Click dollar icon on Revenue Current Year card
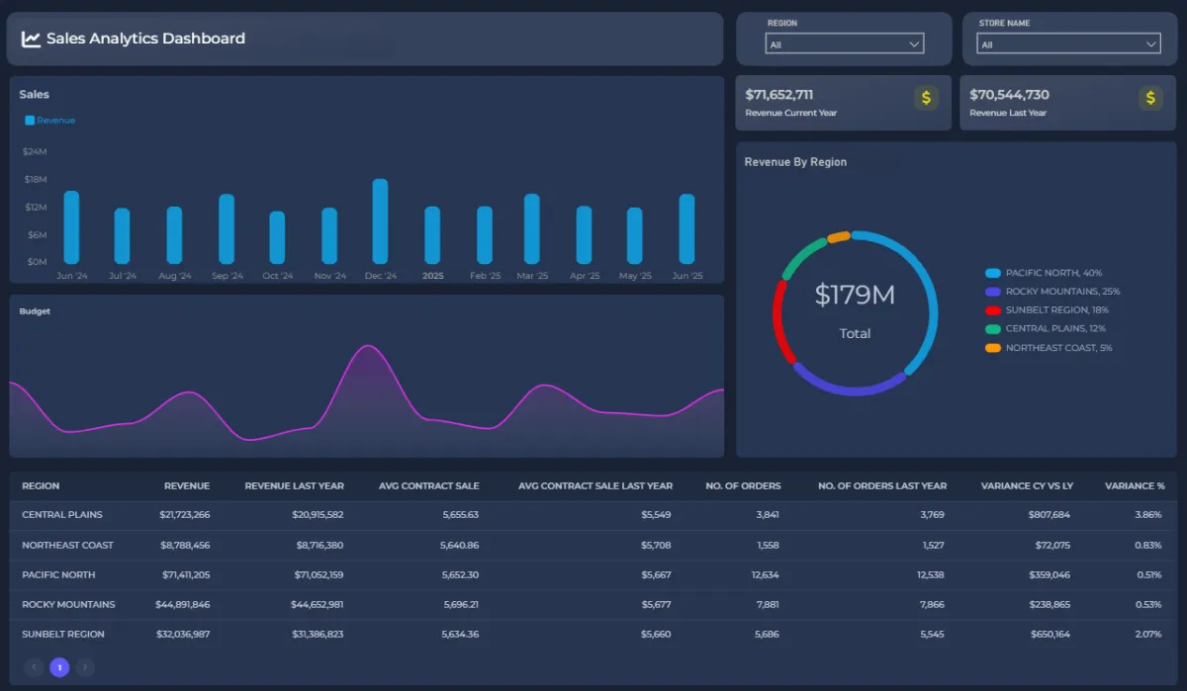This screenshot has width=1187, height=691. [x=926, y=97]
